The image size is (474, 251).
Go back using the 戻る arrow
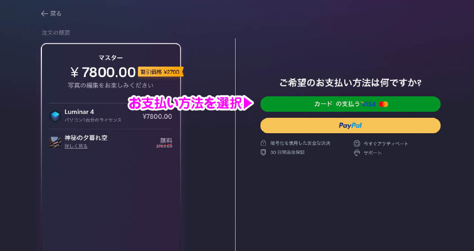(x=45, y=14)
